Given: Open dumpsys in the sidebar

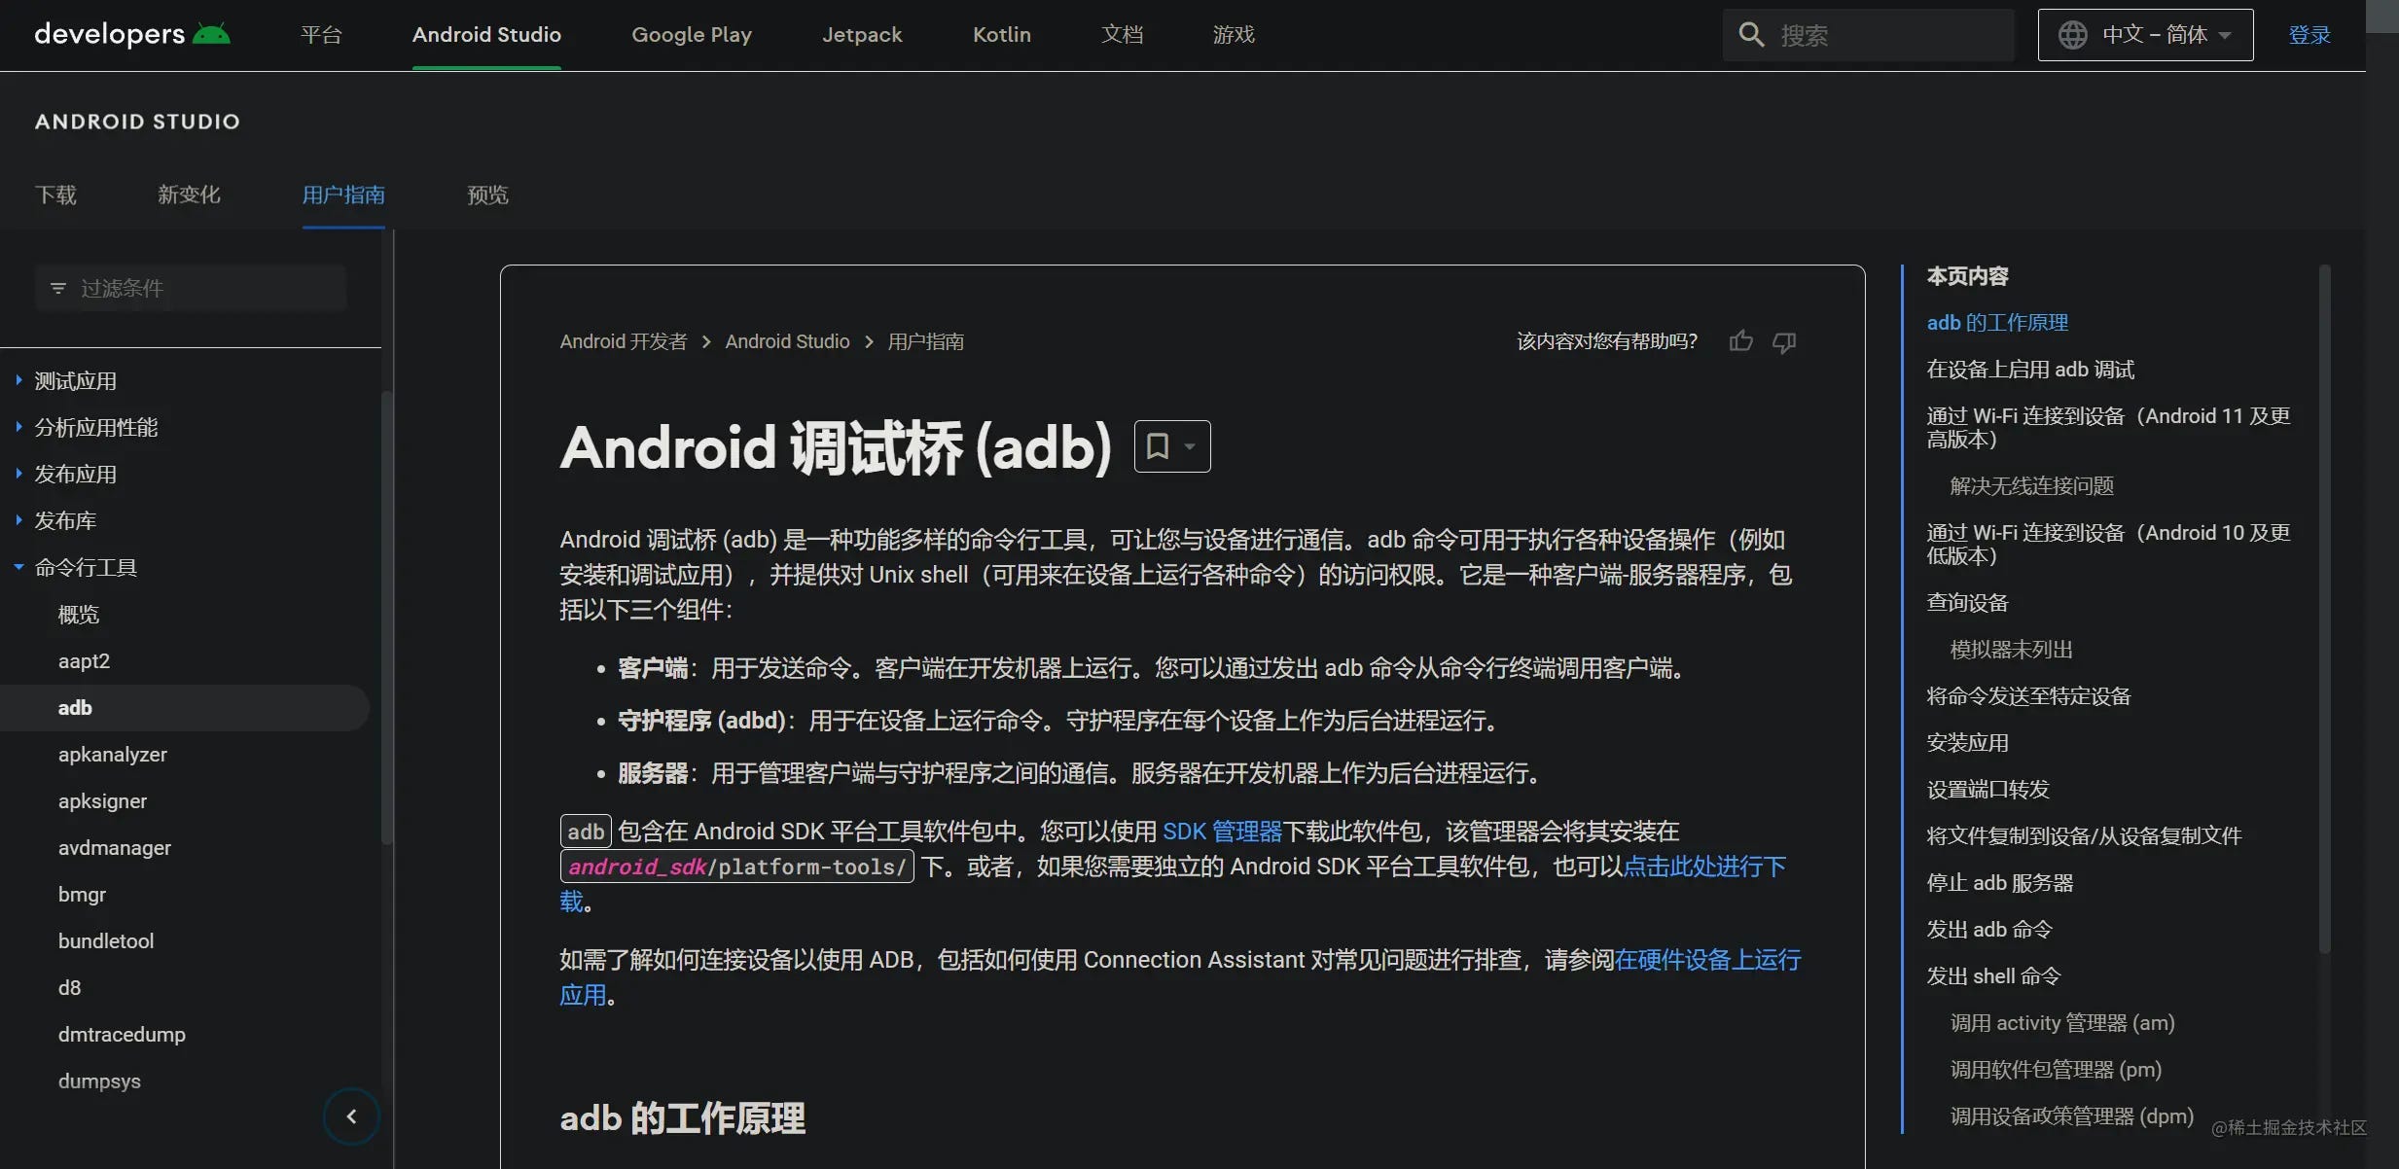Looking at the screenshot, I should point(99,1080).
